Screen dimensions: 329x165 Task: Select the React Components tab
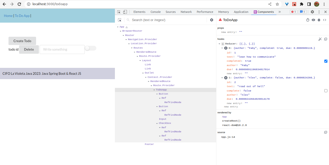pyautogui.click(x=264, y=12)
